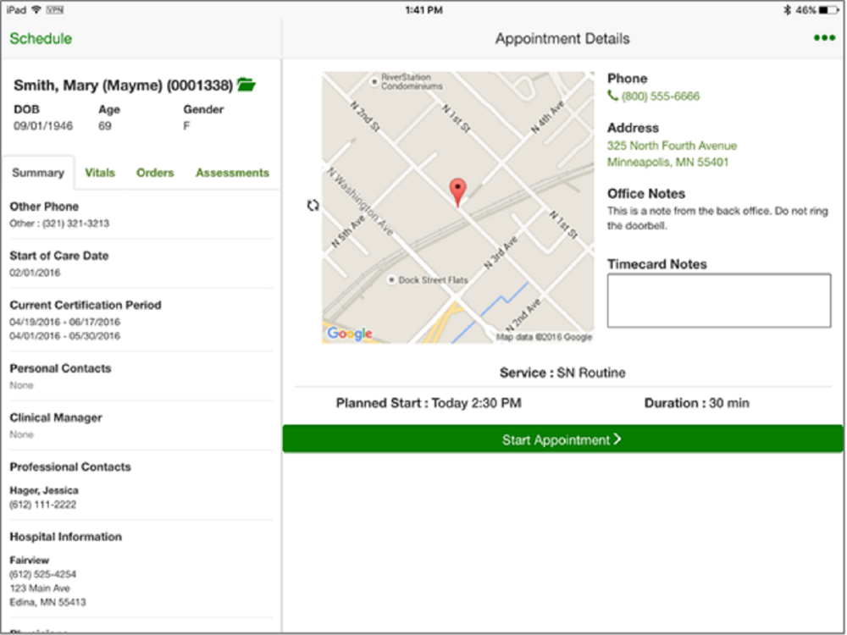The height and width of the screenshot is (635, 847).
Task: Start the appointment with the green button
Action: coord(562,439)
